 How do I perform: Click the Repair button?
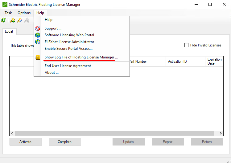(x=168, y=142)
